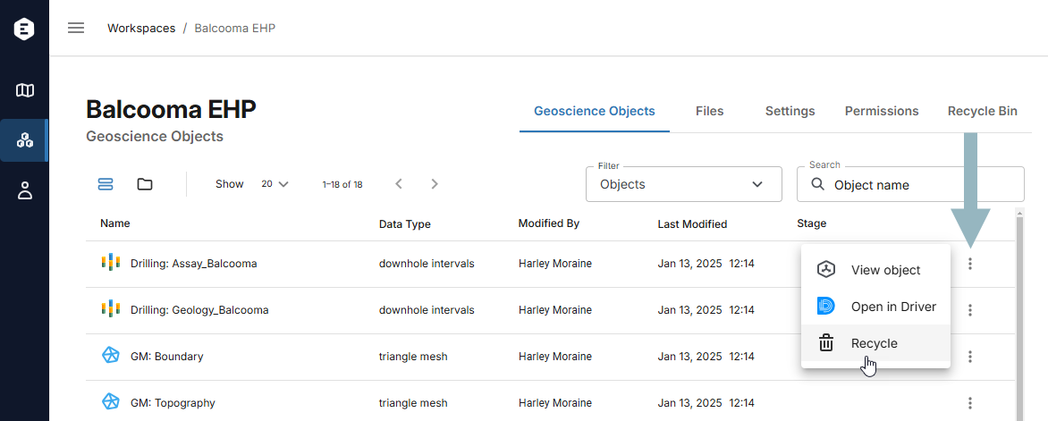Click the Evo hexagon logo icon
This screenshot has height=421, width=1048.
click(25, 29)
